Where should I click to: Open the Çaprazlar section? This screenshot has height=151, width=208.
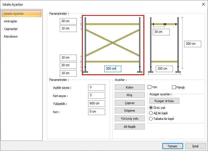point(11,29)
